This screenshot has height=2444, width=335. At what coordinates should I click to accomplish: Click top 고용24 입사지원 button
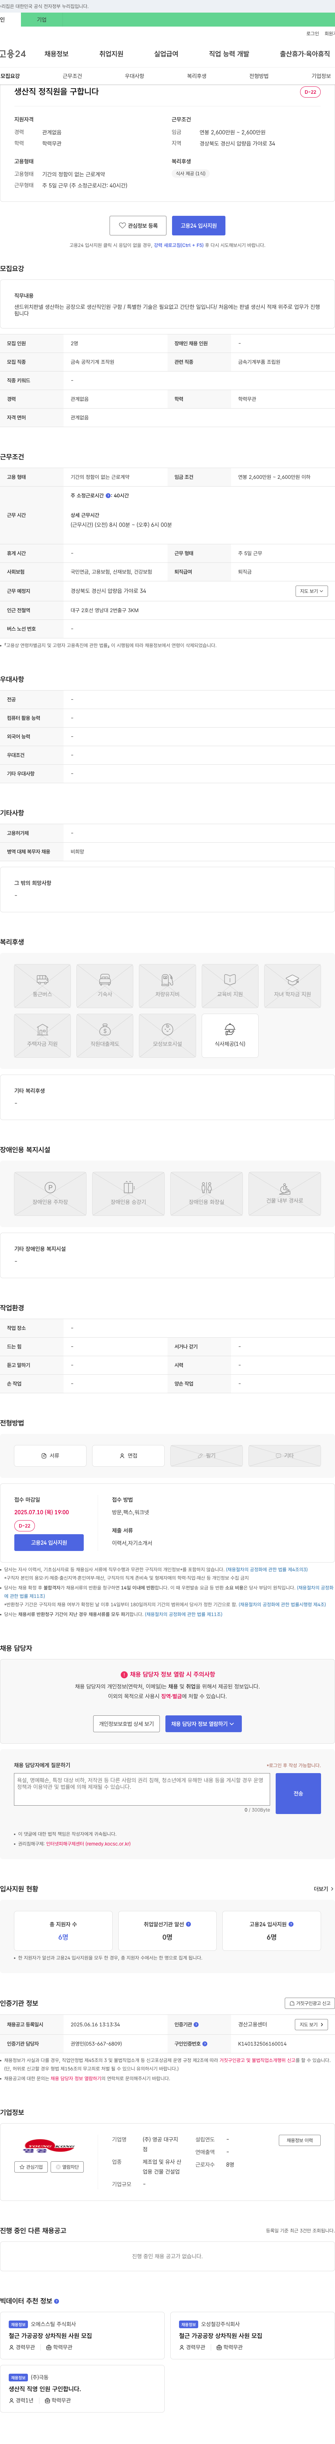pos(199,226)
